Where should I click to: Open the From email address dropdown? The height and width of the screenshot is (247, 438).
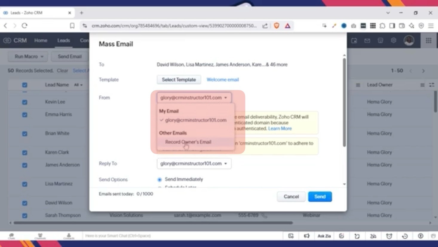point(194,98)
